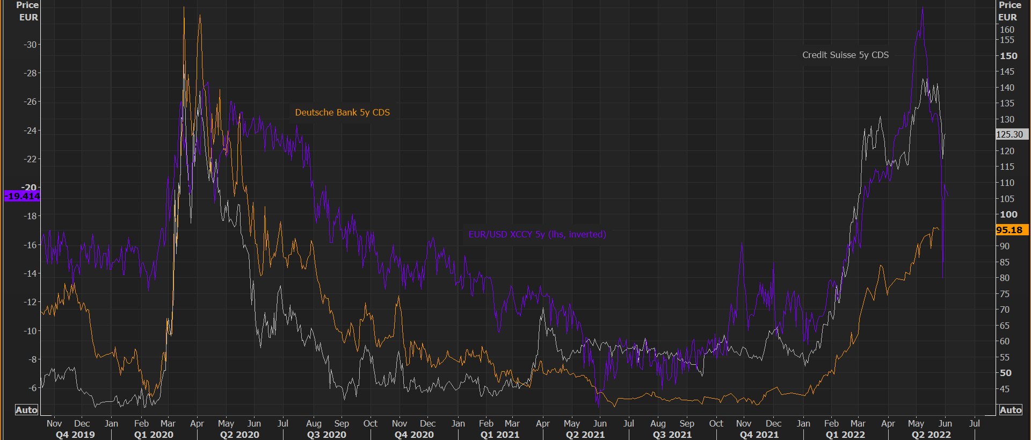Click the purple -19.414 value tag
Image resolution: width=1031 pixels, height=440 pixels.
22,196
